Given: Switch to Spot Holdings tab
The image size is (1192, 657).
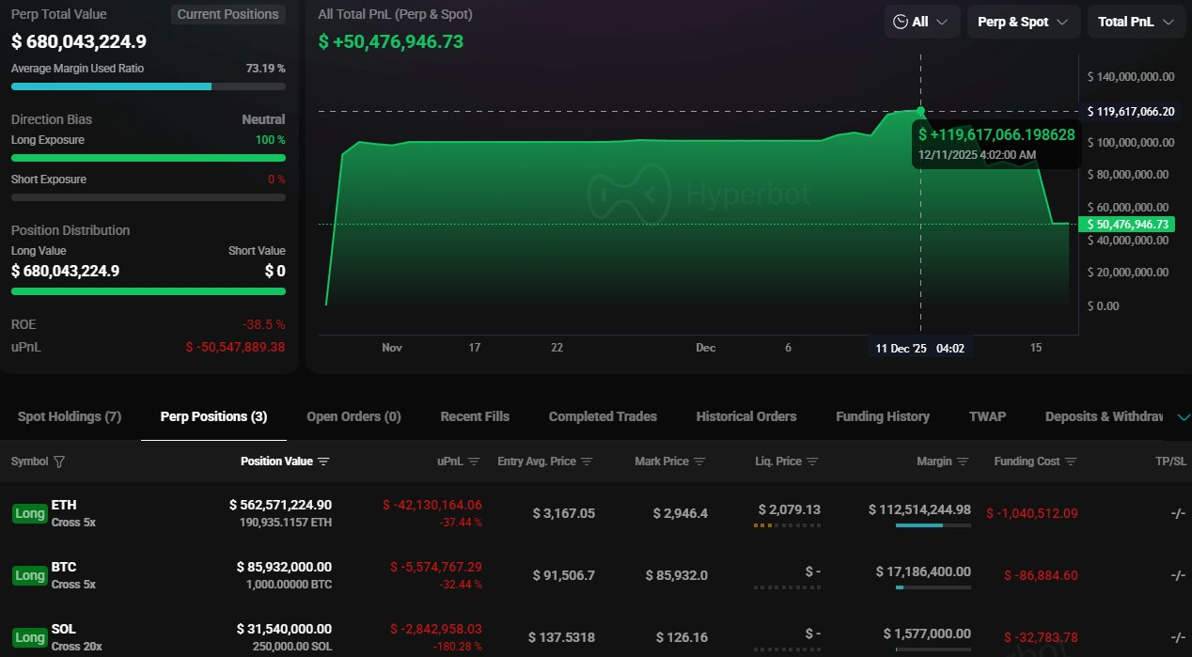Looking at the screenshot, I should pyautogui.click(x=70, y=416).
